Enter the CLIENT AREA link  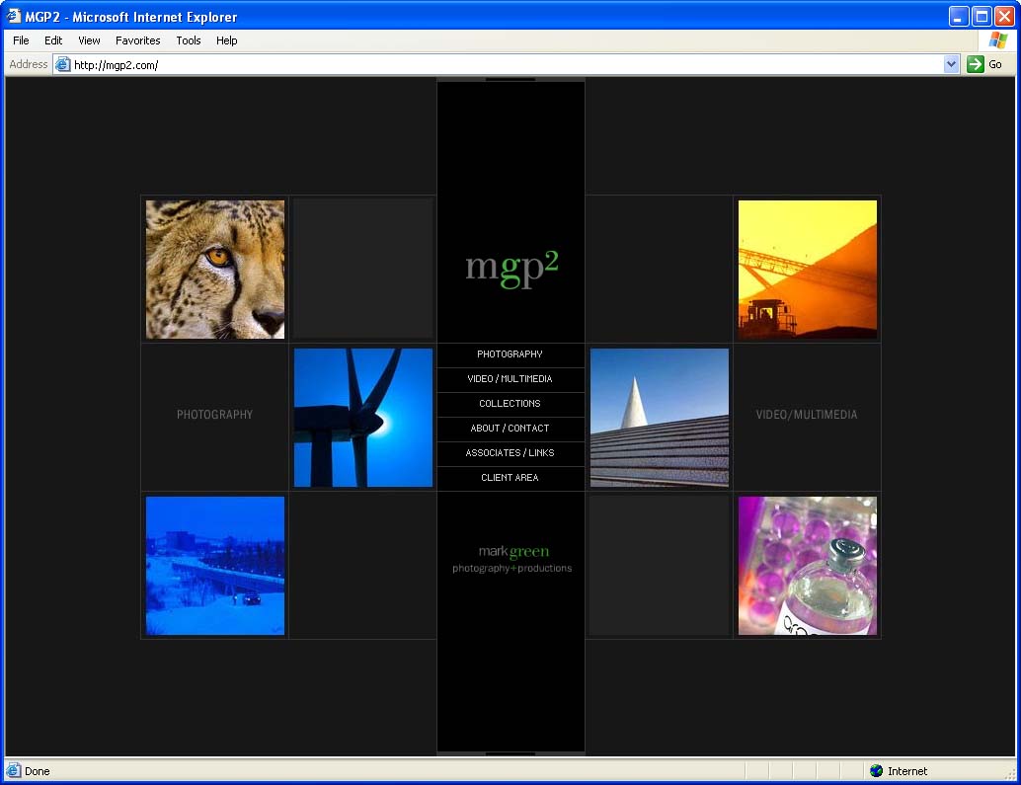point(510,478)
